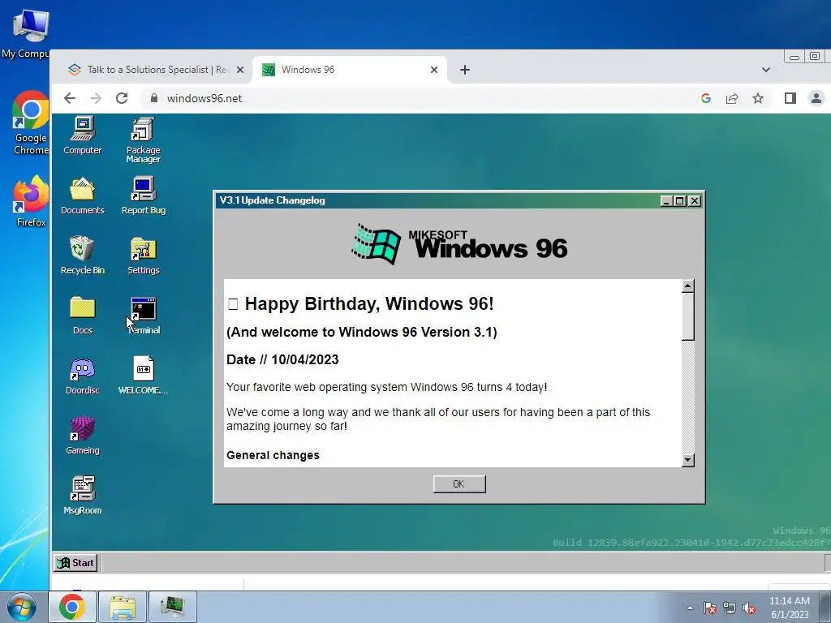Open the Documents folder icon
The height and width of the screenshot is (623, 831).
[83, 195]
